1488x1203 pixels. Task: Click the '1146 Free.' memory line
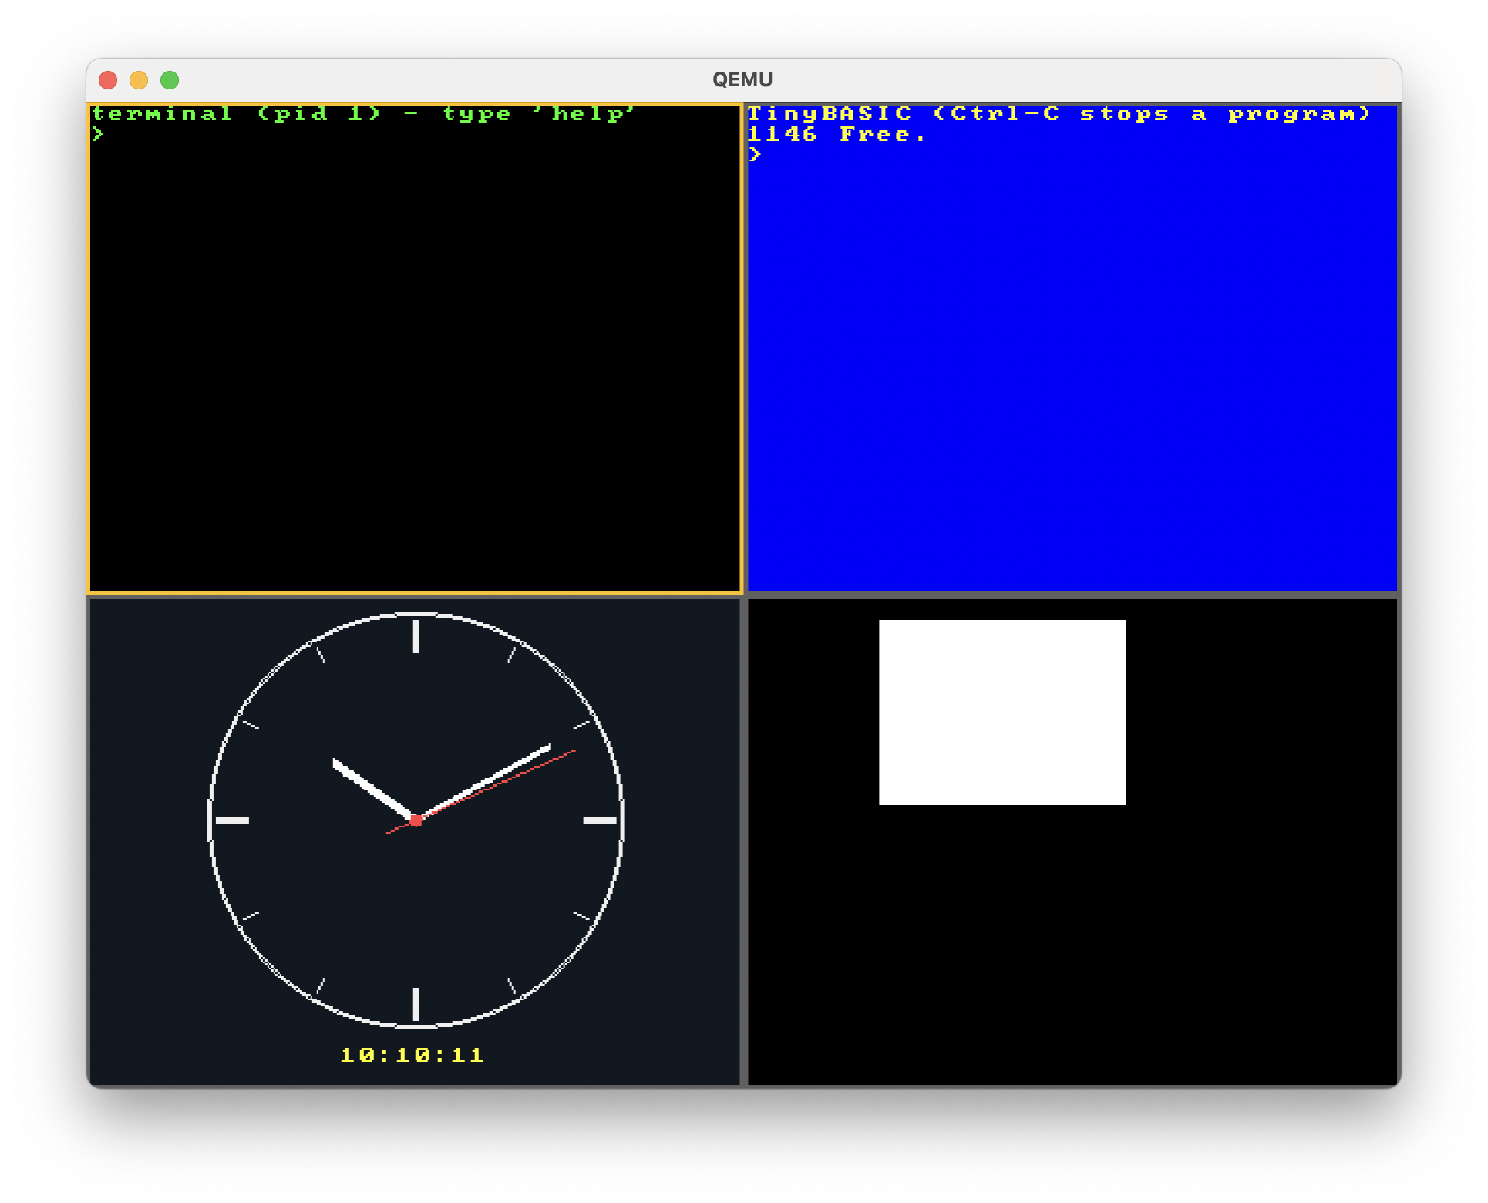(837, 134)
